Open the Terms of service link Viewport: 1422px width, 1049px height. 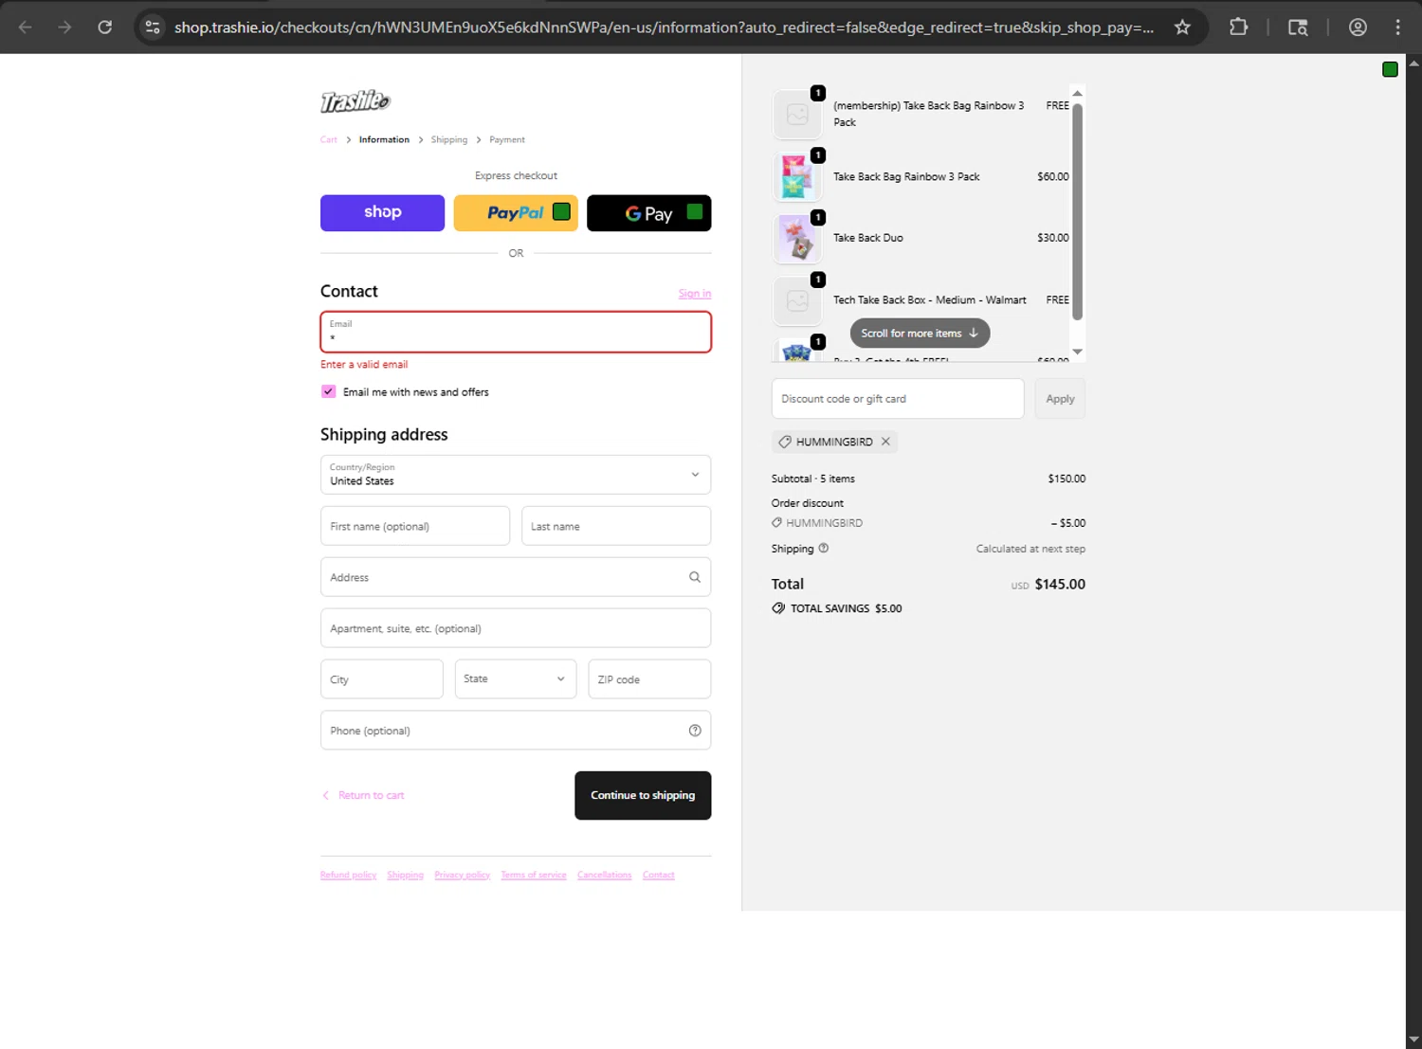coord(534,875)
